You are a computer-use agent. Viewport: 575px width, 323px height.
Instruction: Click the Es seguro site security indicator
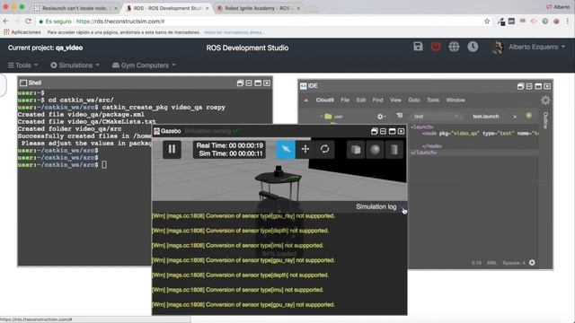(x=56, y=22)
